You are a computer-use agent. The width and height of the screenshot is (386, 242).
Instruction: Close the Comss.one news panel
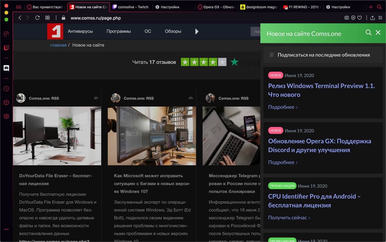pos(378,32)
